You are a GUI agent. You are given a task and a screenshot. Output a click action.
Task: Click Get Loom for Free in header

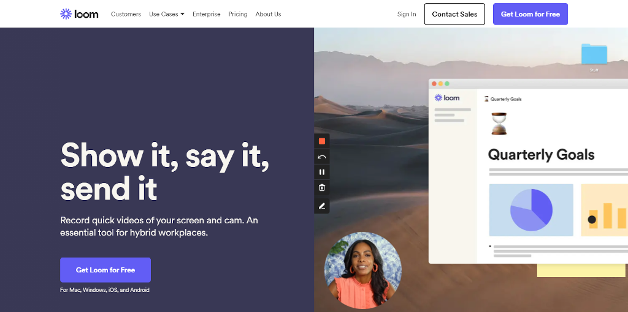530,14
